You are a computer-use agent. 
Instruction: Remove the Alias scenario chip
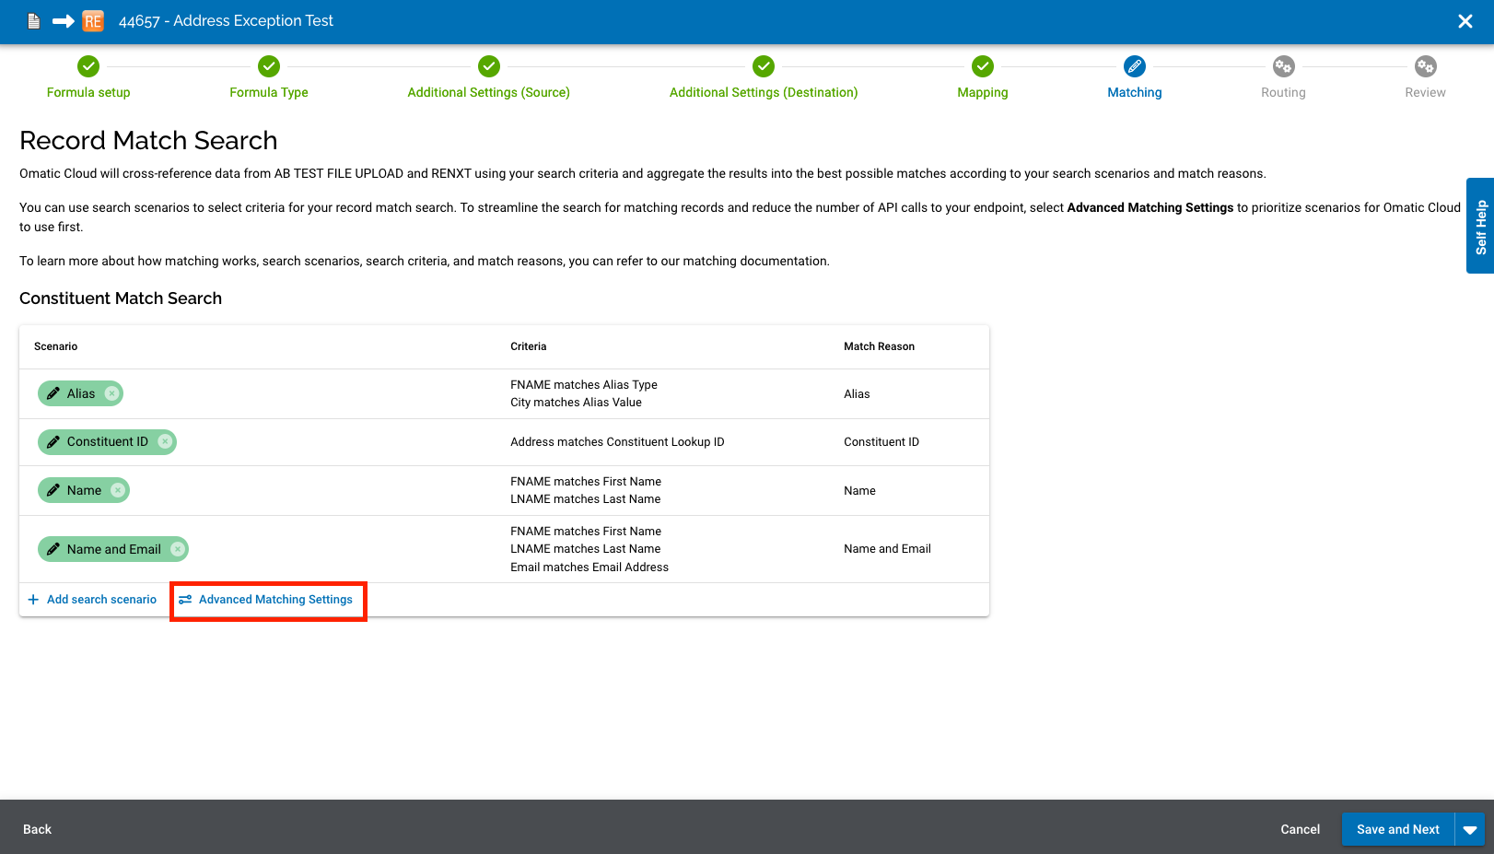(x=111, y=393)
